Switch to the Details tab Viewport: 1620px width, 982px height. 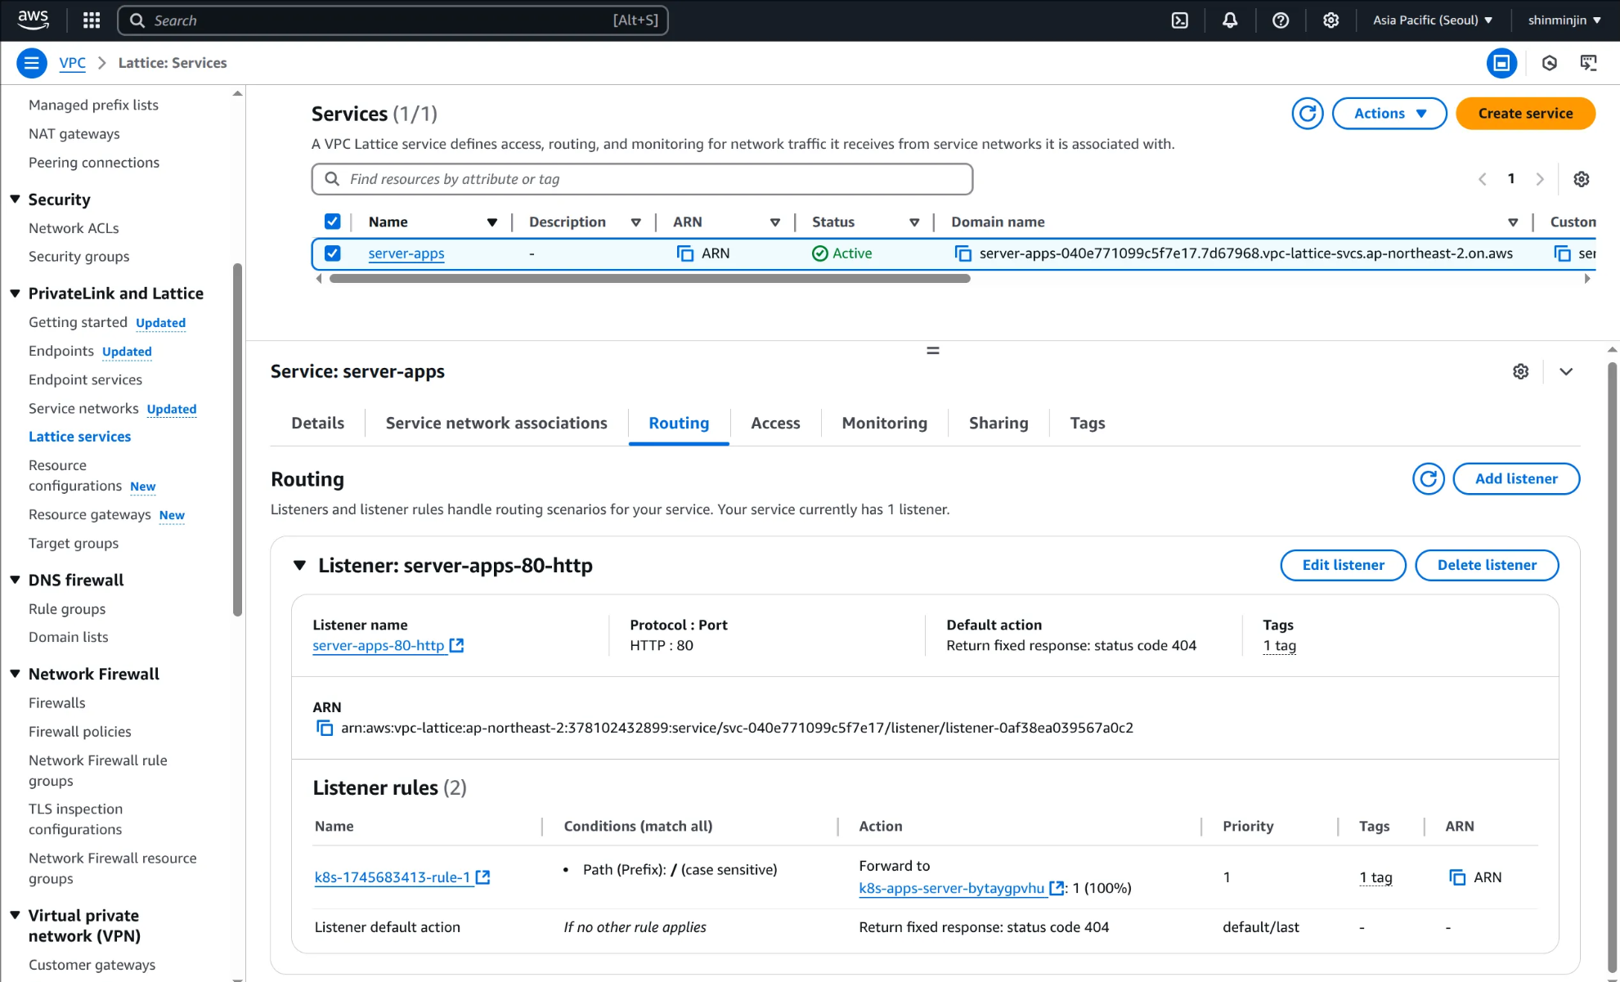[317, 423]
